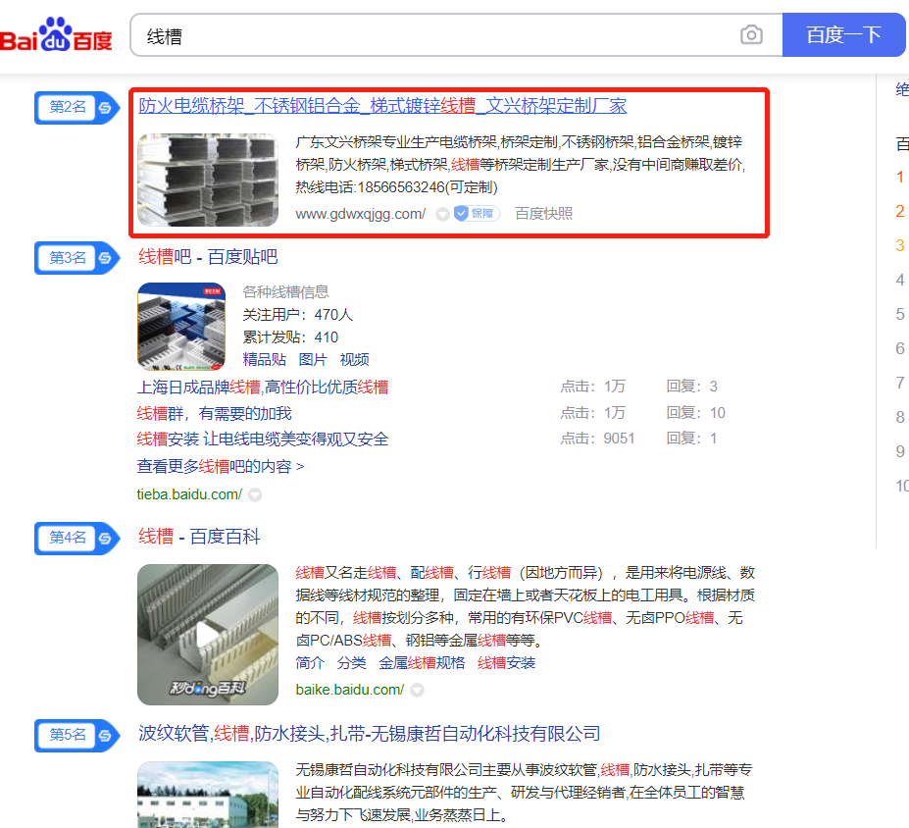Expand arrow next to tieba.baidu.com/
This screenshot has width=909, height=828.
click(x=255, y=494)
